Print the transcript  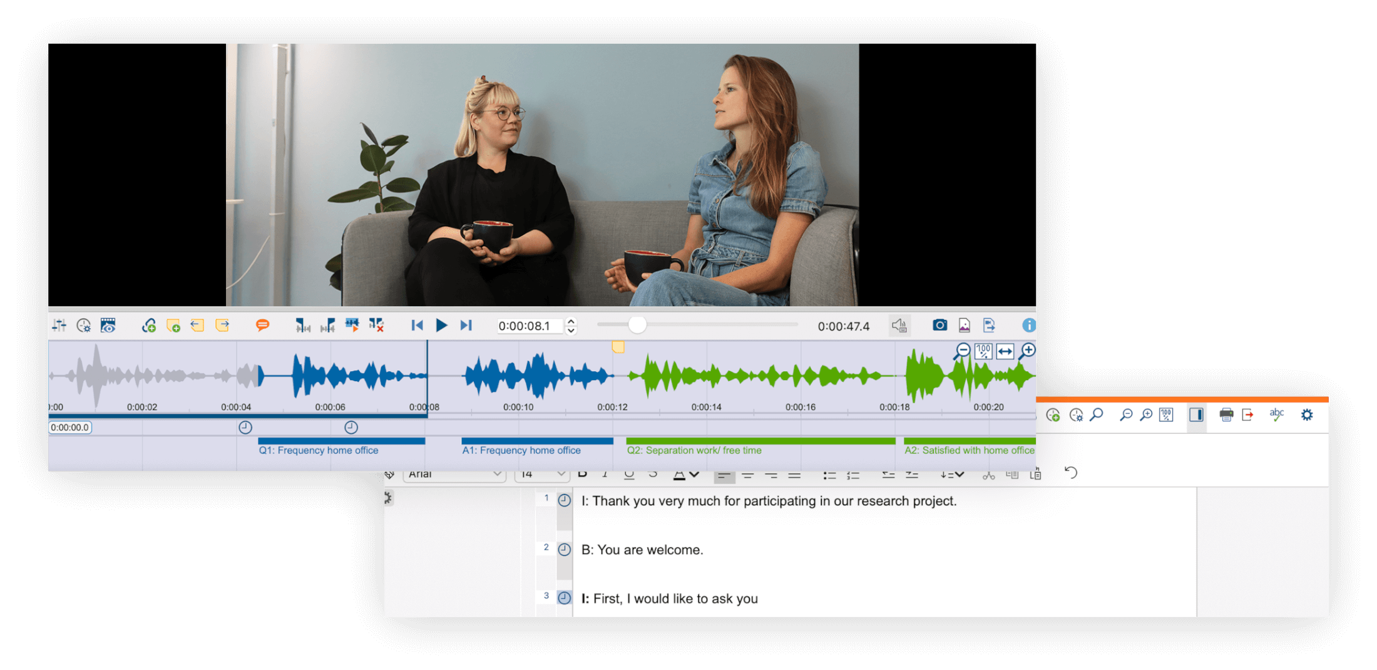(x=1226, y=414)
